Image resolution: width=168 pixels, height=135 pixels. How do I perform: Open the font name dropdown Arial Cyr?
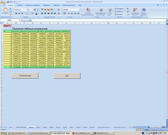(x=21, y=10)
